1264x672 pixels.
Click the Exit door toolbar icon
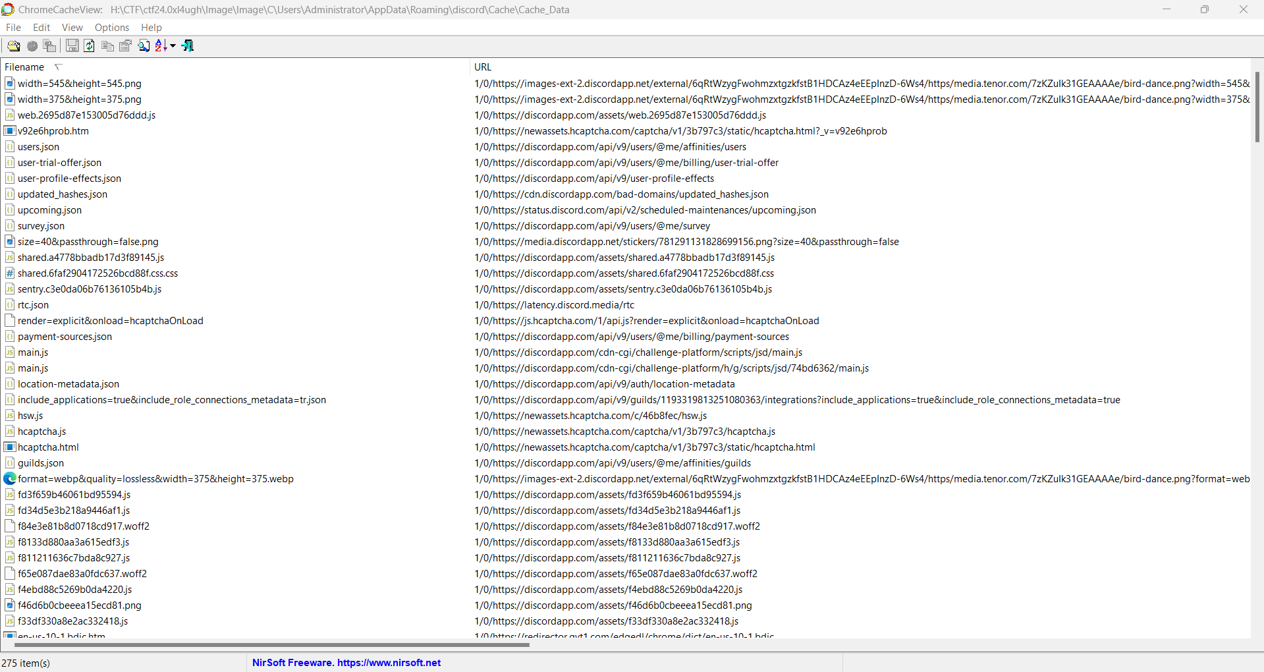[188, 45]
